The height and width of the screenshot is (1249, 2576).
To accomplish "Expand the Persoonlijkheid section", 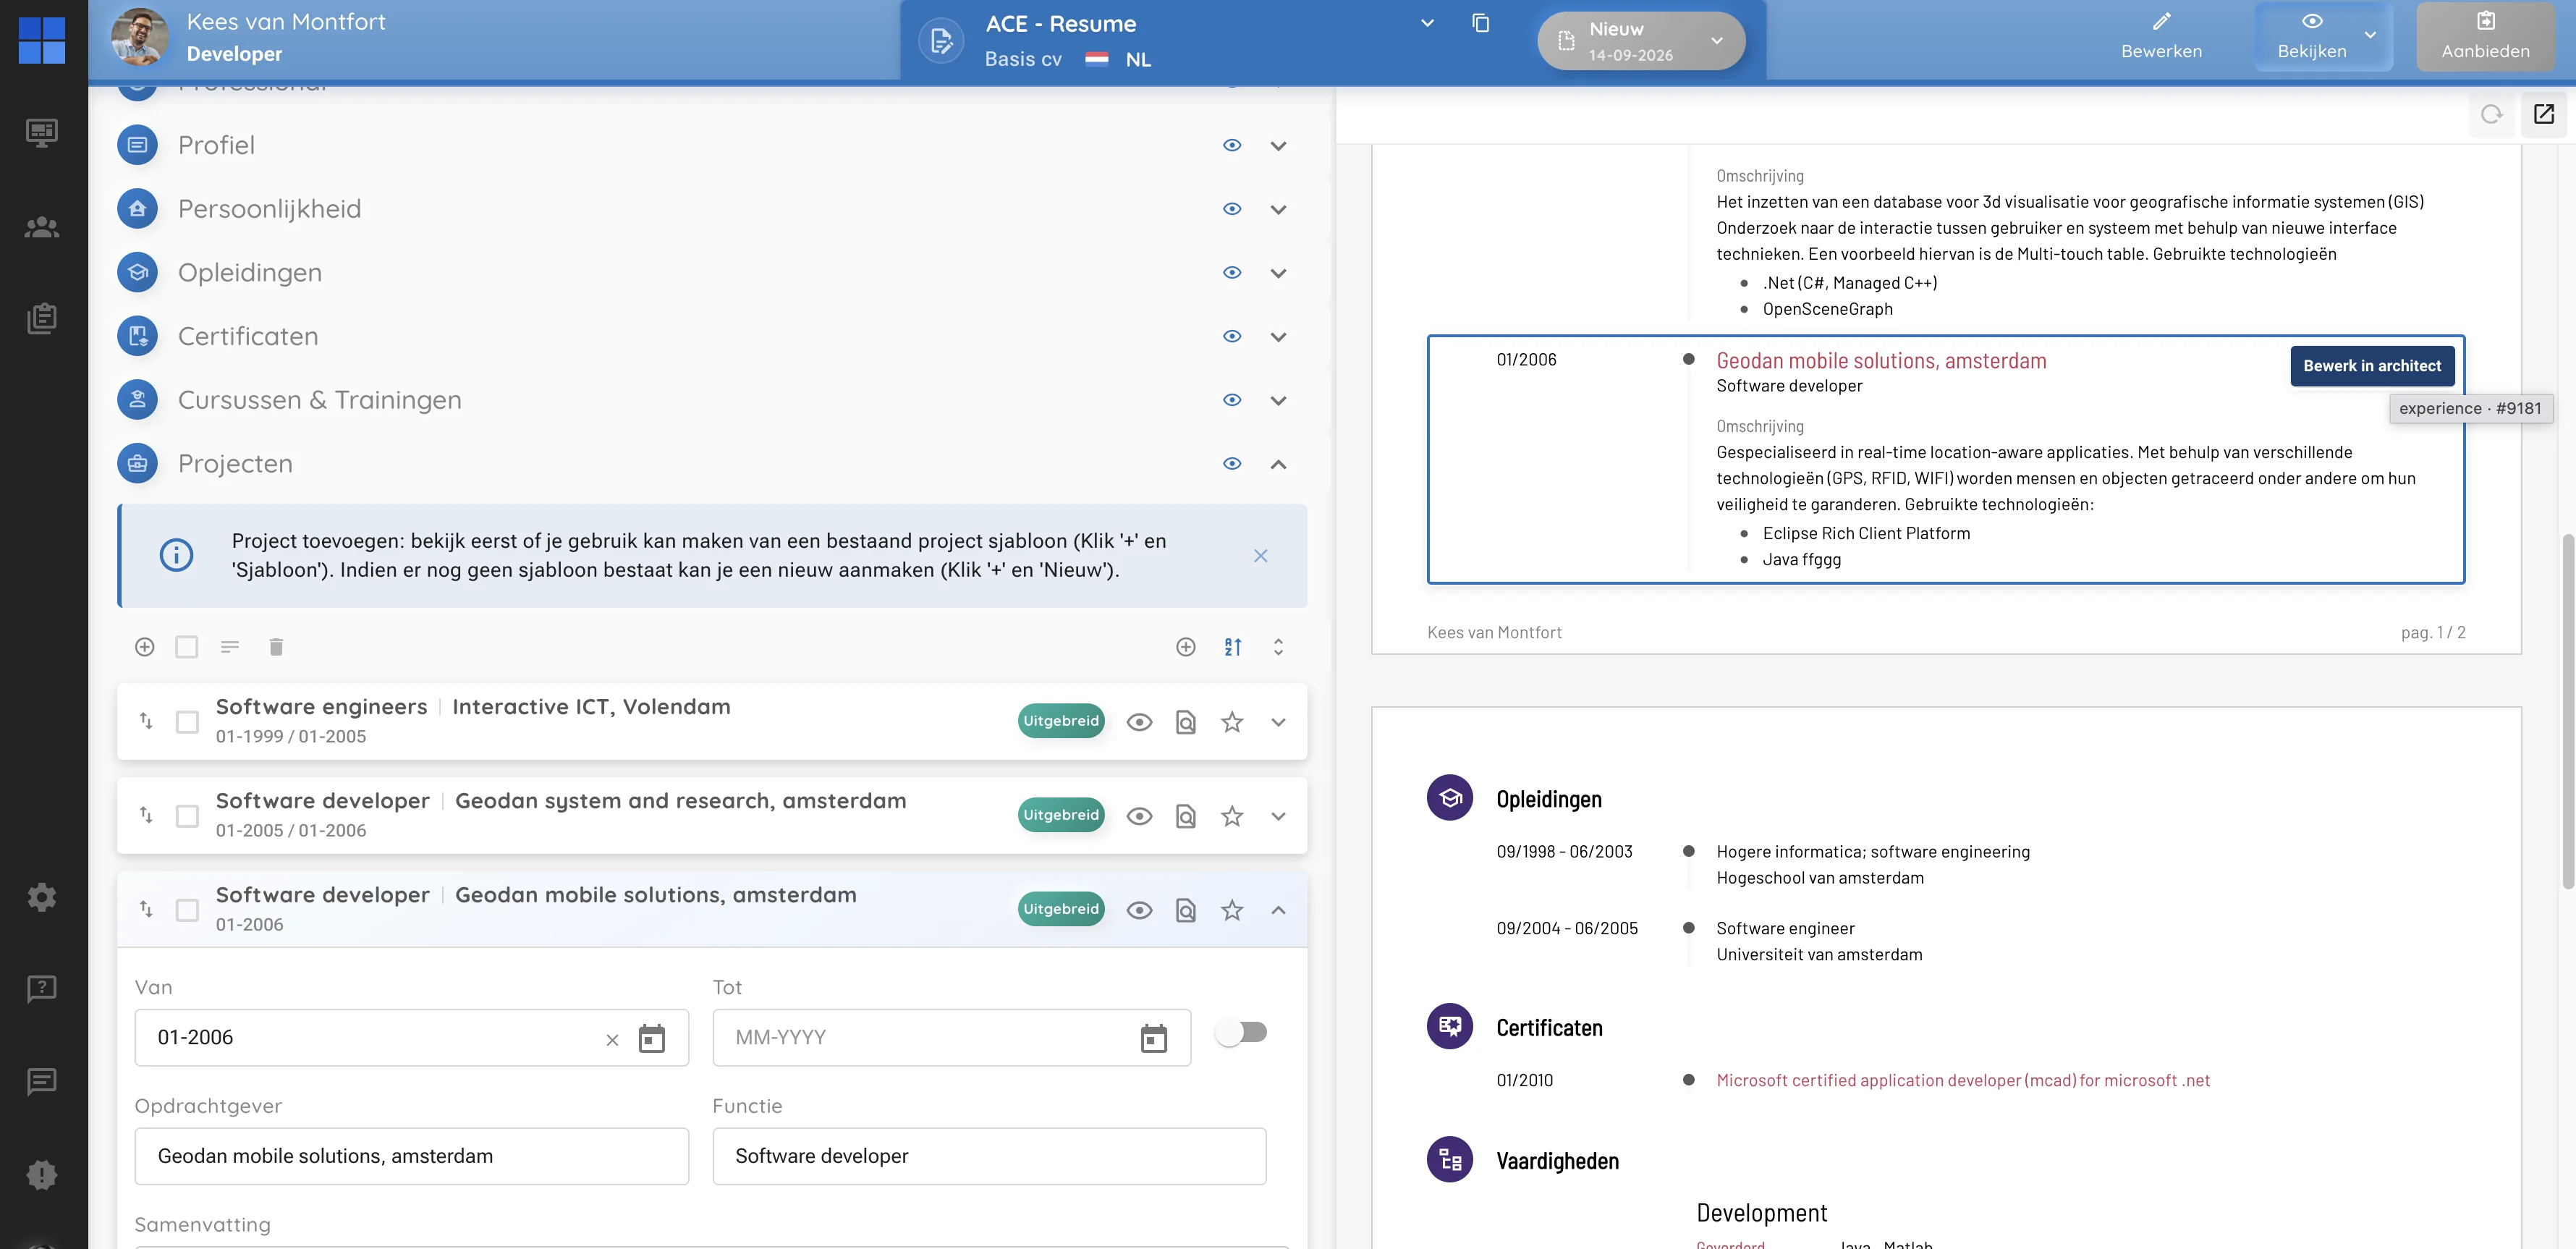I will pyautogui.click(x=1278, y=209).
